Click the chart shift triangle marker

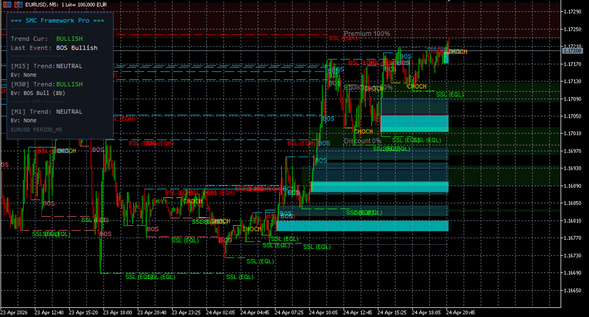[x=449, y=1]
